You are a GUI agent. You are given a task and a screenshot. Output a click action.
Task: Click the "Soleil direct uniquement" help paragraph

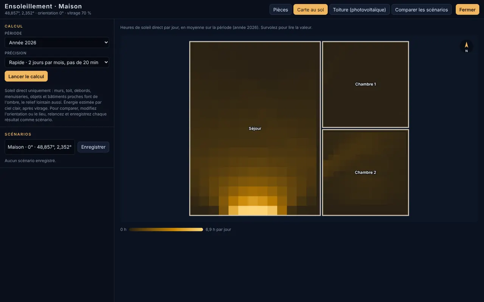56,105
